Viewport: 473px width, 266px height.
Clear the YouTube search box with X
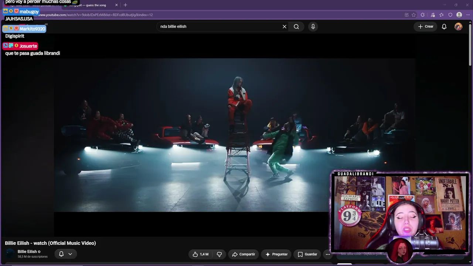(285, 27)
